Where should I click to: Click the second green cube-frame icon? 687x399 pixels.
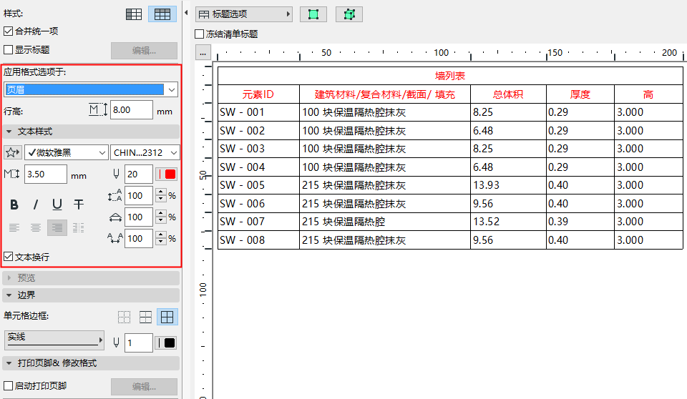pyautogui.click(x=349, y=14)
